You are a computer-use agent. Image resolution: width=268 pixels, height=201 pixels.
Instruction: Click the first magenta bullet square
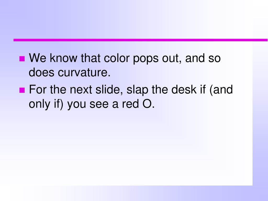click(x=22, y=59)
